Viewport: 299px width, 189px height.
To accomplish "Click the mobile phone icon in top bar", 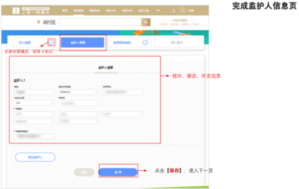I will tap(174, 10).
